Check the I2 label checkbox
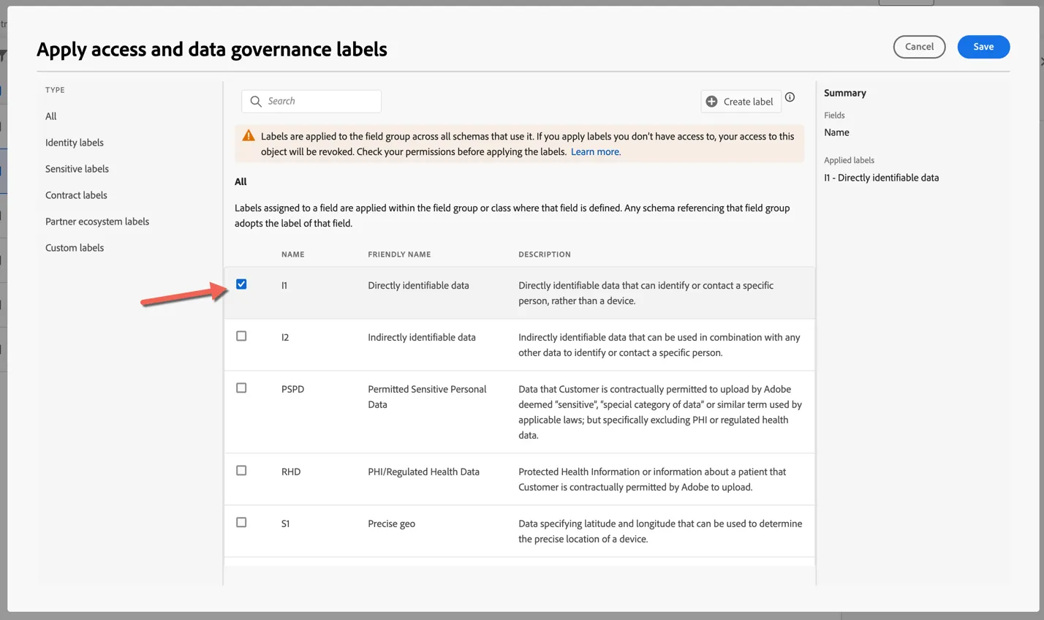Image resolution: width=1044 pixels, height=620 pixels. click(x=241, y=336)
